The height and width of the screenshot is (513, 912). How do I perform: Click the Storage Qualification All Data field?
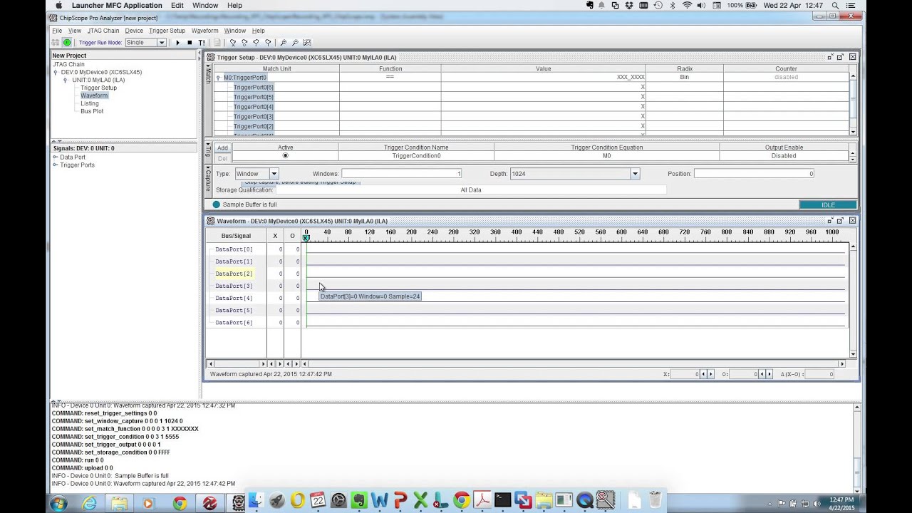click(471, 190)
